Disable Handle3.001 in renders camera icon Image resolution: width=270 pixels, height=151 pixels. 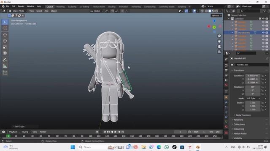point(267,33)
